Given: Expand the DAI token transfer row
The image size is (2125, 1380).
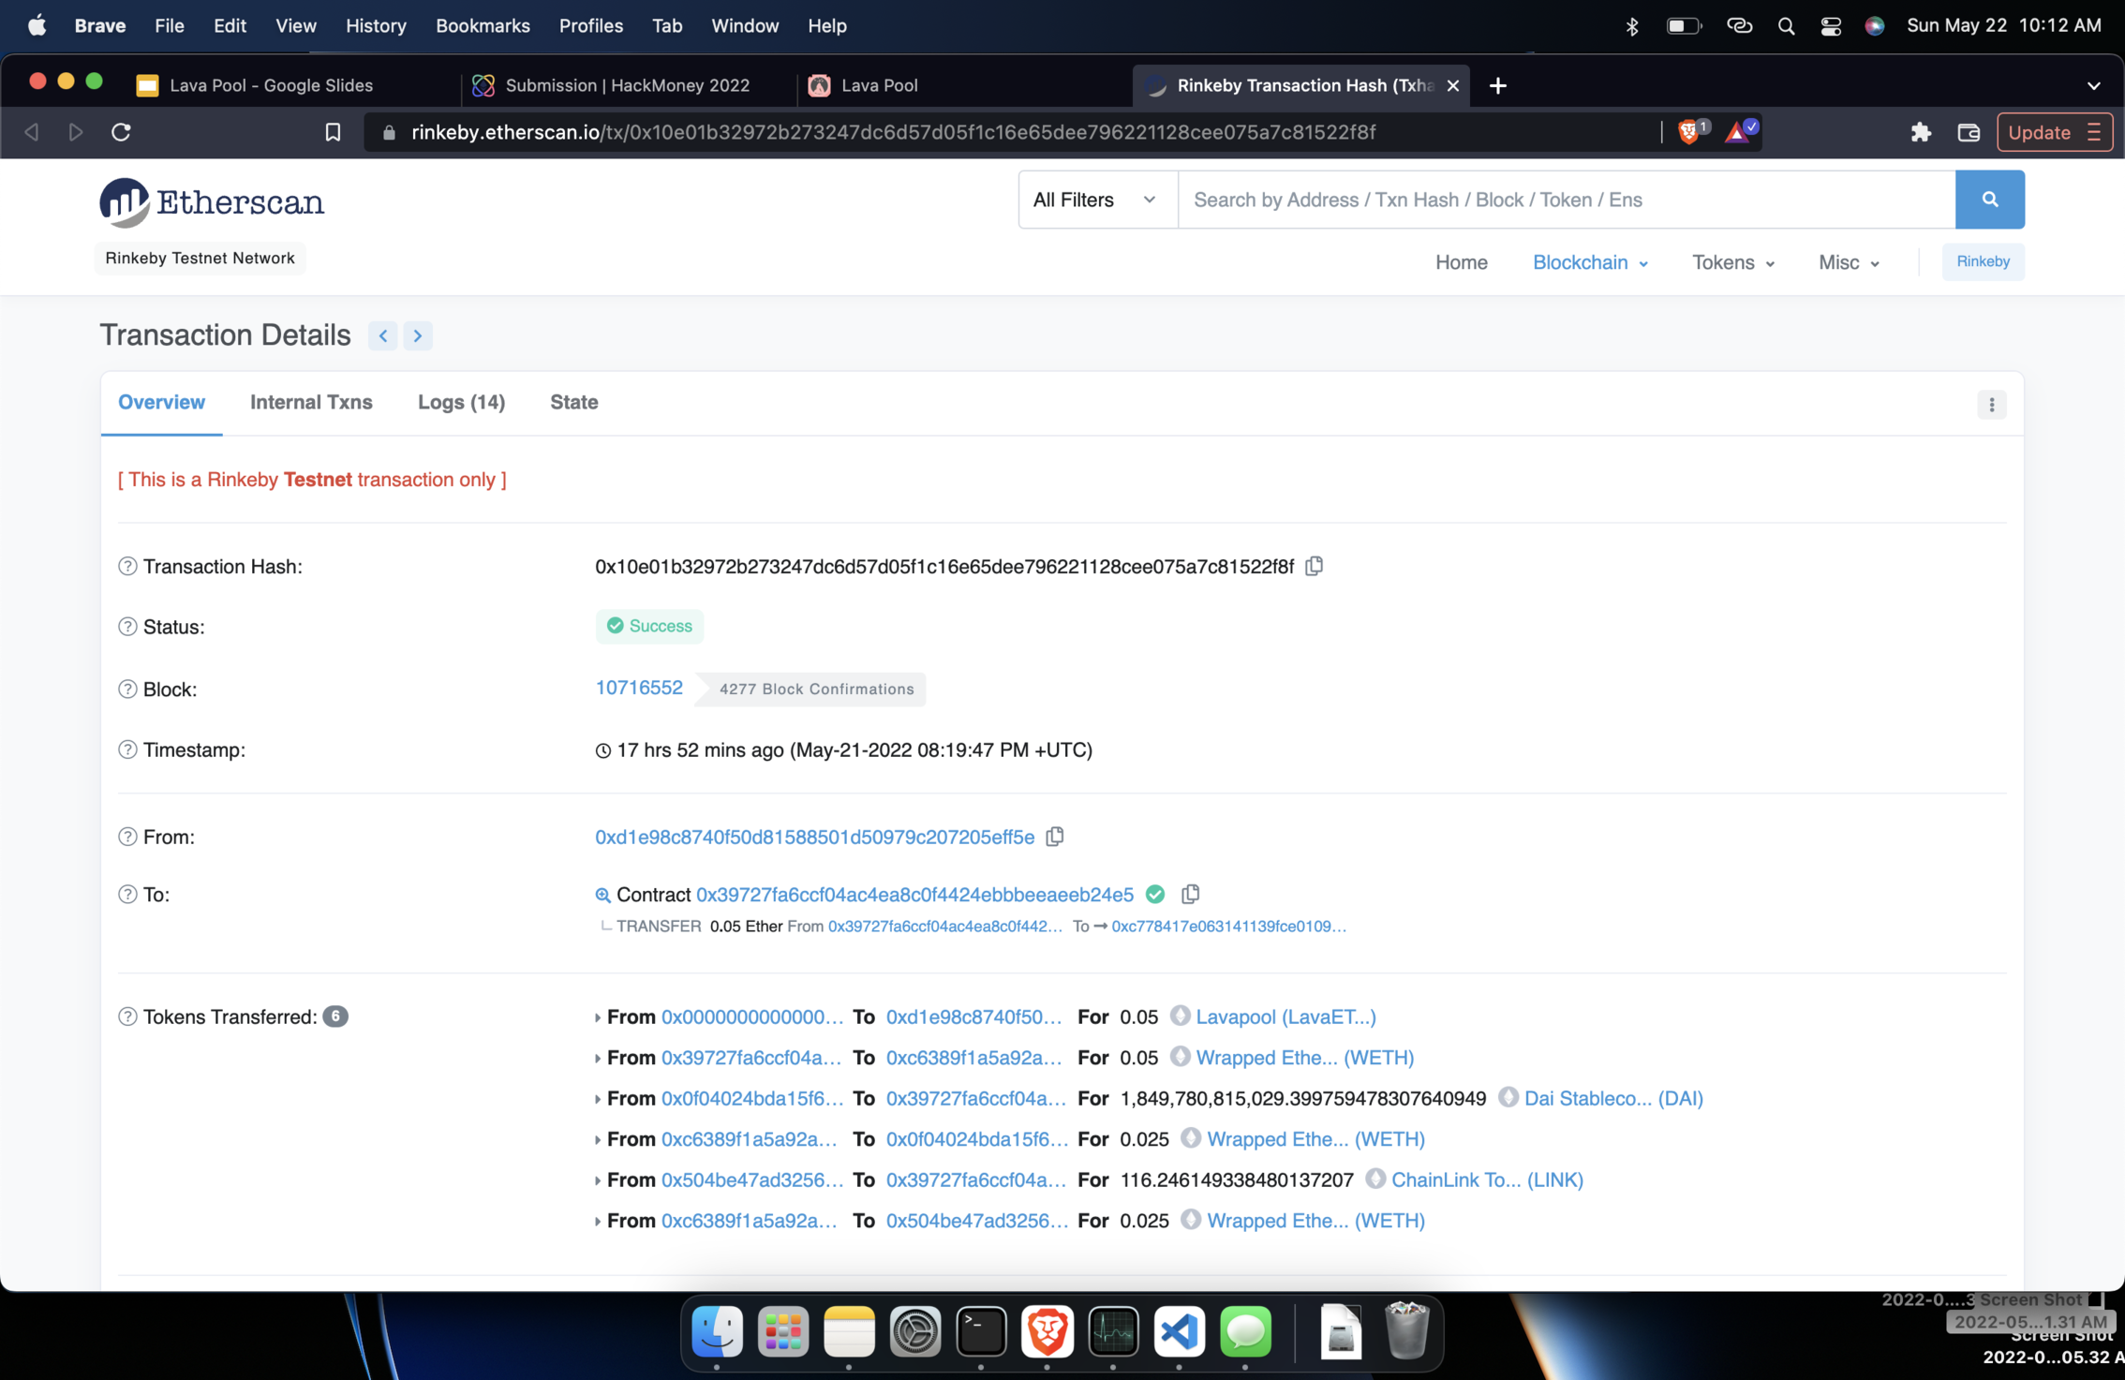Looking at the screenshot, I should tap(598, 1099).
